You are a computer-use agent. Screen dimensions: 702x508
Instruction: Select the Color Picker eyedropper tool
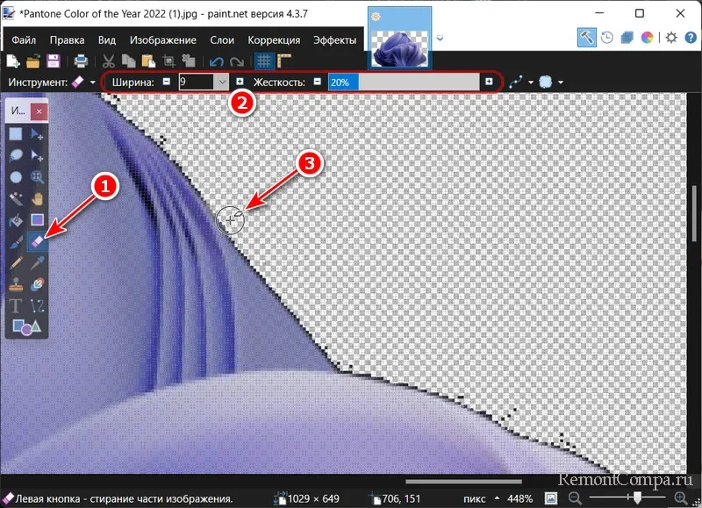click(37, 262)
